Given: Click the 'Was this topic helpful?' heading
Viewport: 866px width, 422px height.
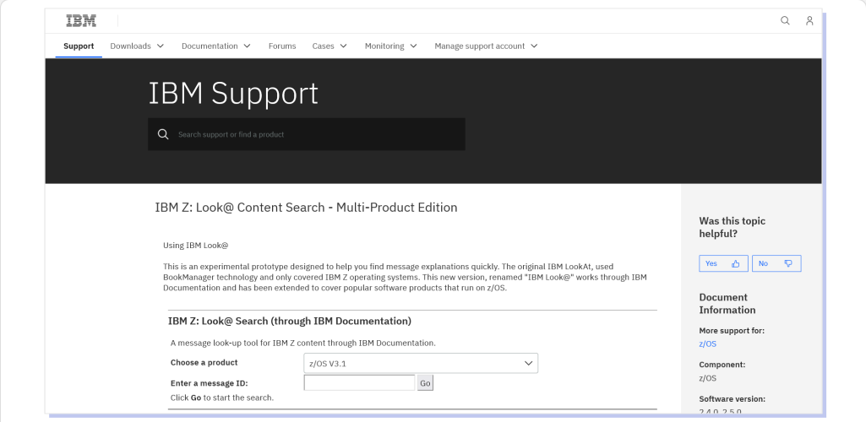Looking at the screenshot, I should click(x=733, y=227).
